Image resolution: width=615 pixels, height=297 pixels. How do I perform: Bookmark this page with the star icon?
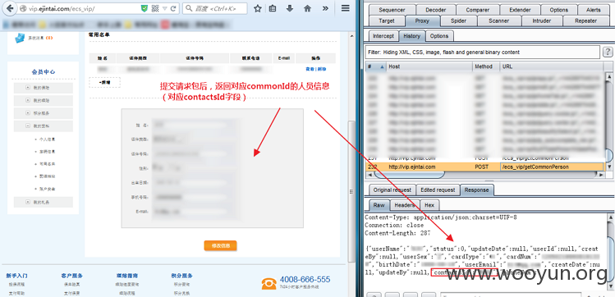[258, 8]
